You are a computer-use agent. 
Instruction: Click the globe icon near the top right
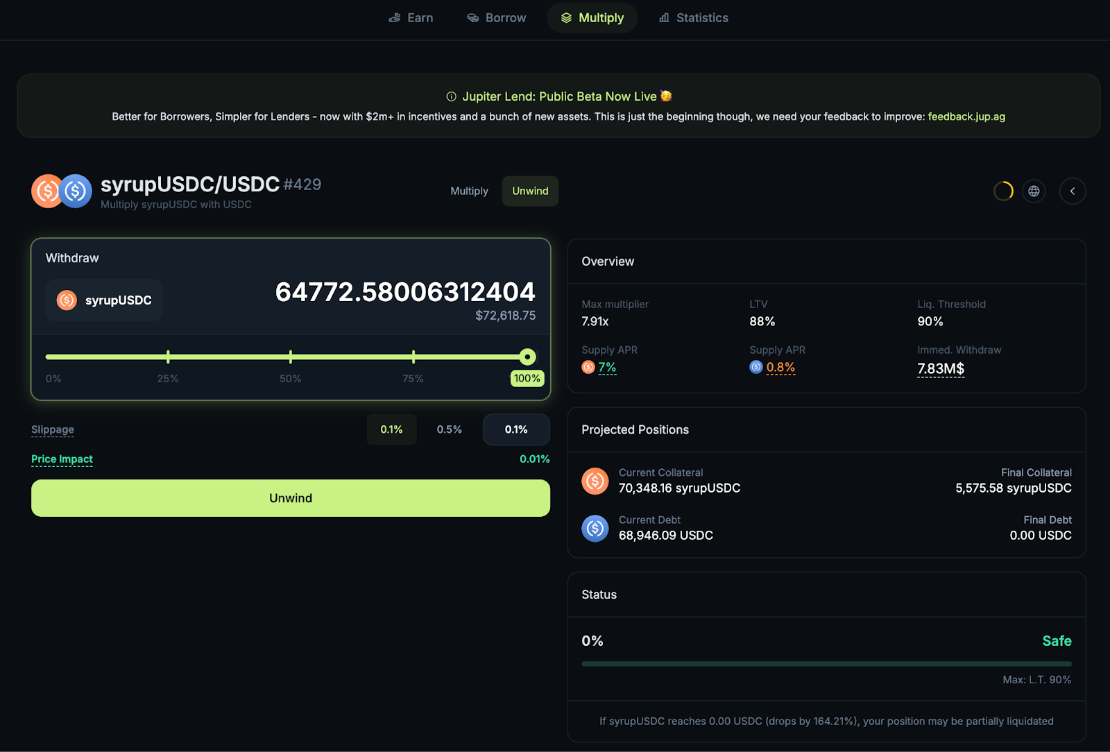pyautogui.click(x=1034, y=191)
